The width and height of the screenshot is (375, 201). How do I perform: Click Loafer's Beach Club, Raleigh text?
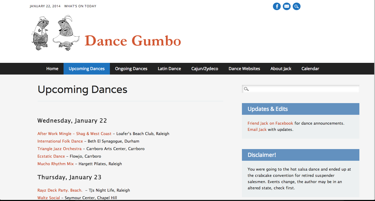143,133
